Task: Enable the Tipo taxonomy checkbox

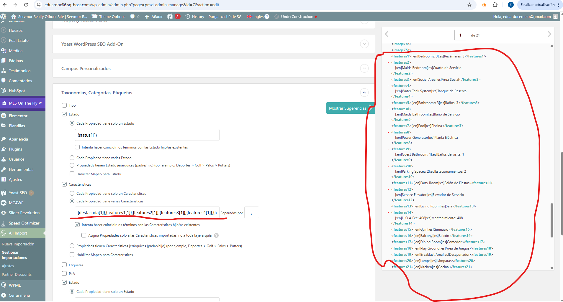Action: (64, 105)
